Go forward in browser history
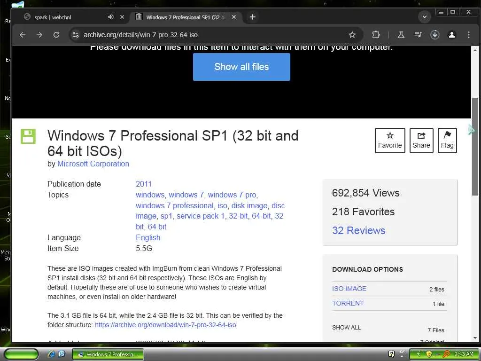This screenshot has height=361, width=481. click(x=39, y=35)
